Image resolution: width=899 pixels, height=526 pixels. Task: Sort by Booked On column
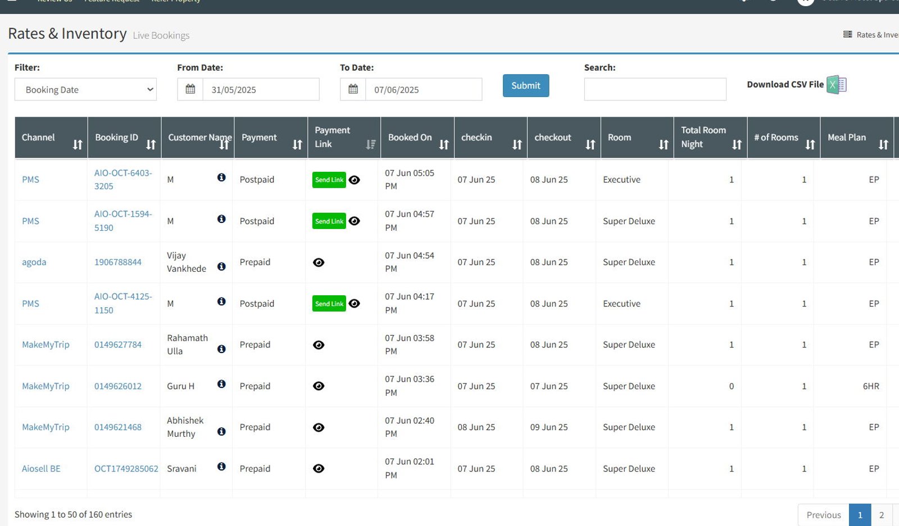coord(417,138)
